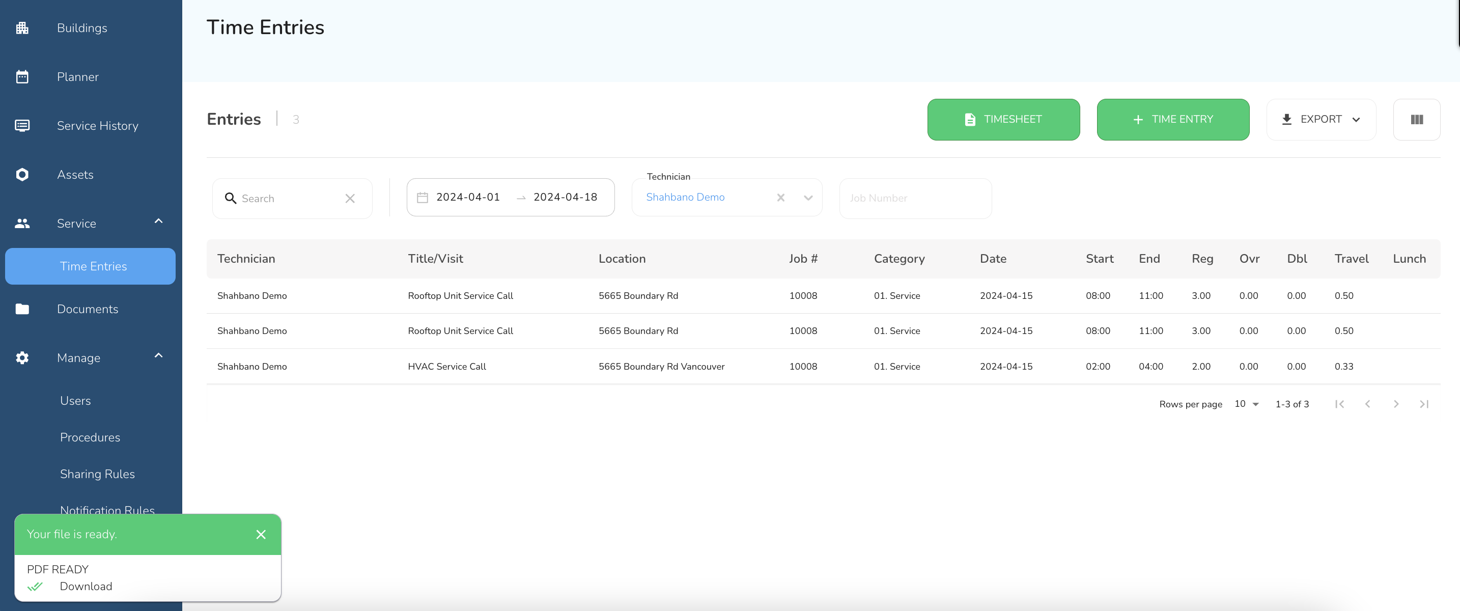Click the calendar icon in date range
The width and height of the screenshot is (1460, 611).
point(422,197)
